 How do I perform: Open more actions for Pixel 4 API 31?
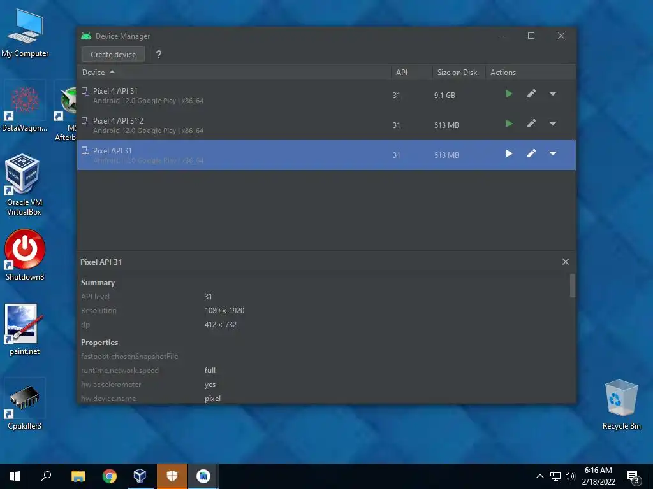(553, 94)
